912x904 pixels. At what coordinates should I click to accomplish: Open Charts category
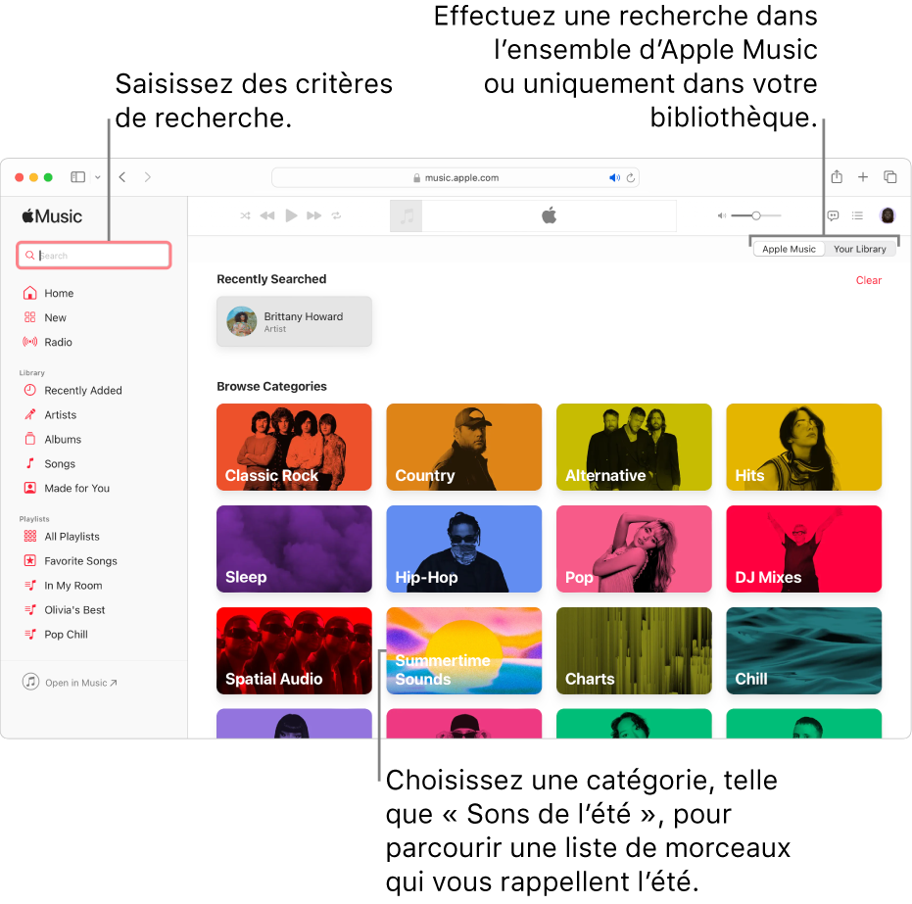[x=634, y=650]
